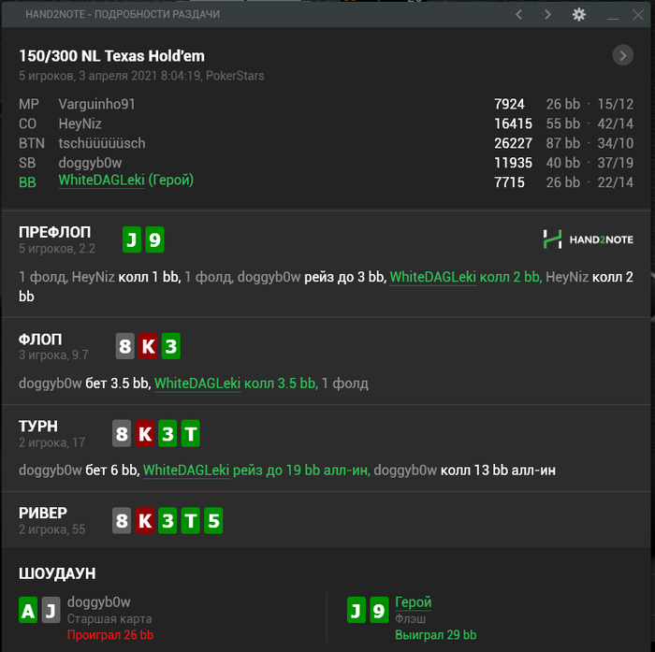Click the green 3 card on the flop
Viewport: 655px width, 652px height.
(x=171, y=346)
